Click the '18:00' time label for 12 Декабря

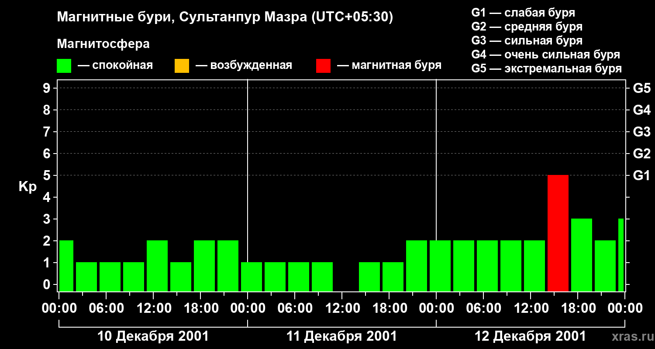click(578, 308)
